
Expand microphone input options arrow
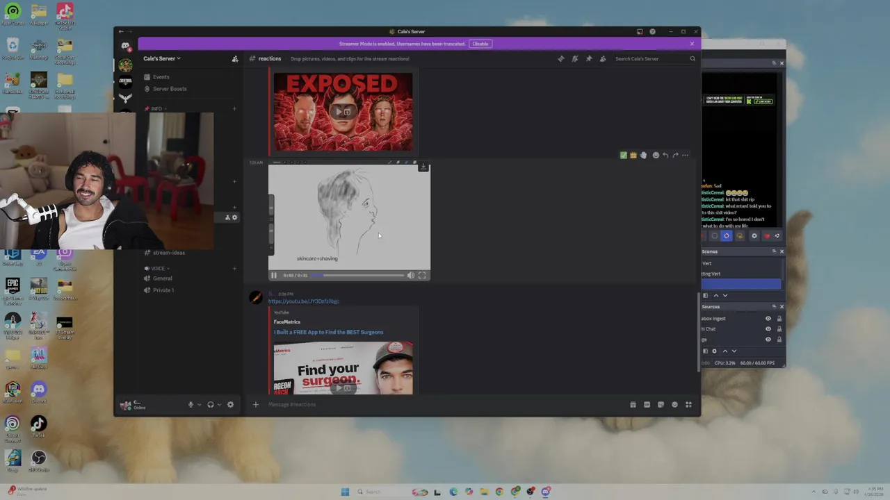[199, 405]
